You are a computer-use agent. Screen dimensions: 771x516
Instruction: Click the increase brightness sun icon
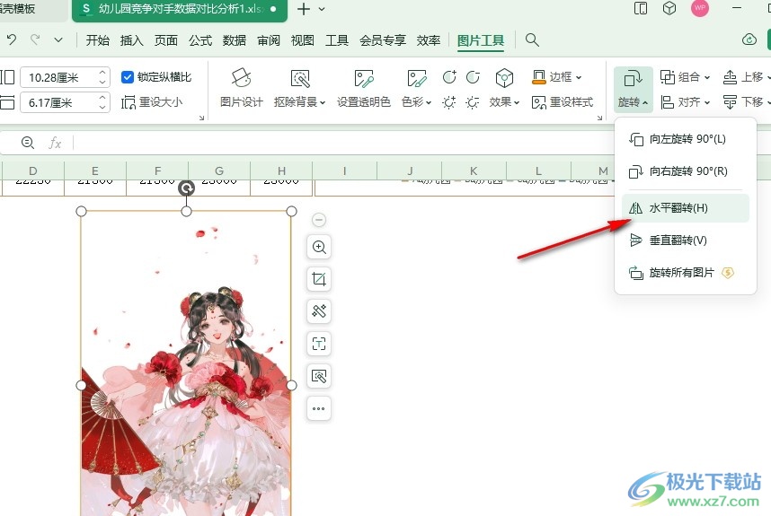449,102
